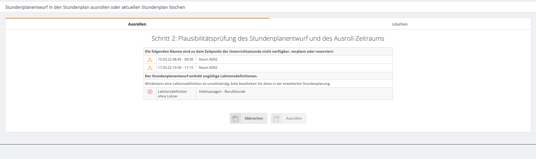
Task: Click warning triangle for 17.03.22 entry
Action: (150, 68)
